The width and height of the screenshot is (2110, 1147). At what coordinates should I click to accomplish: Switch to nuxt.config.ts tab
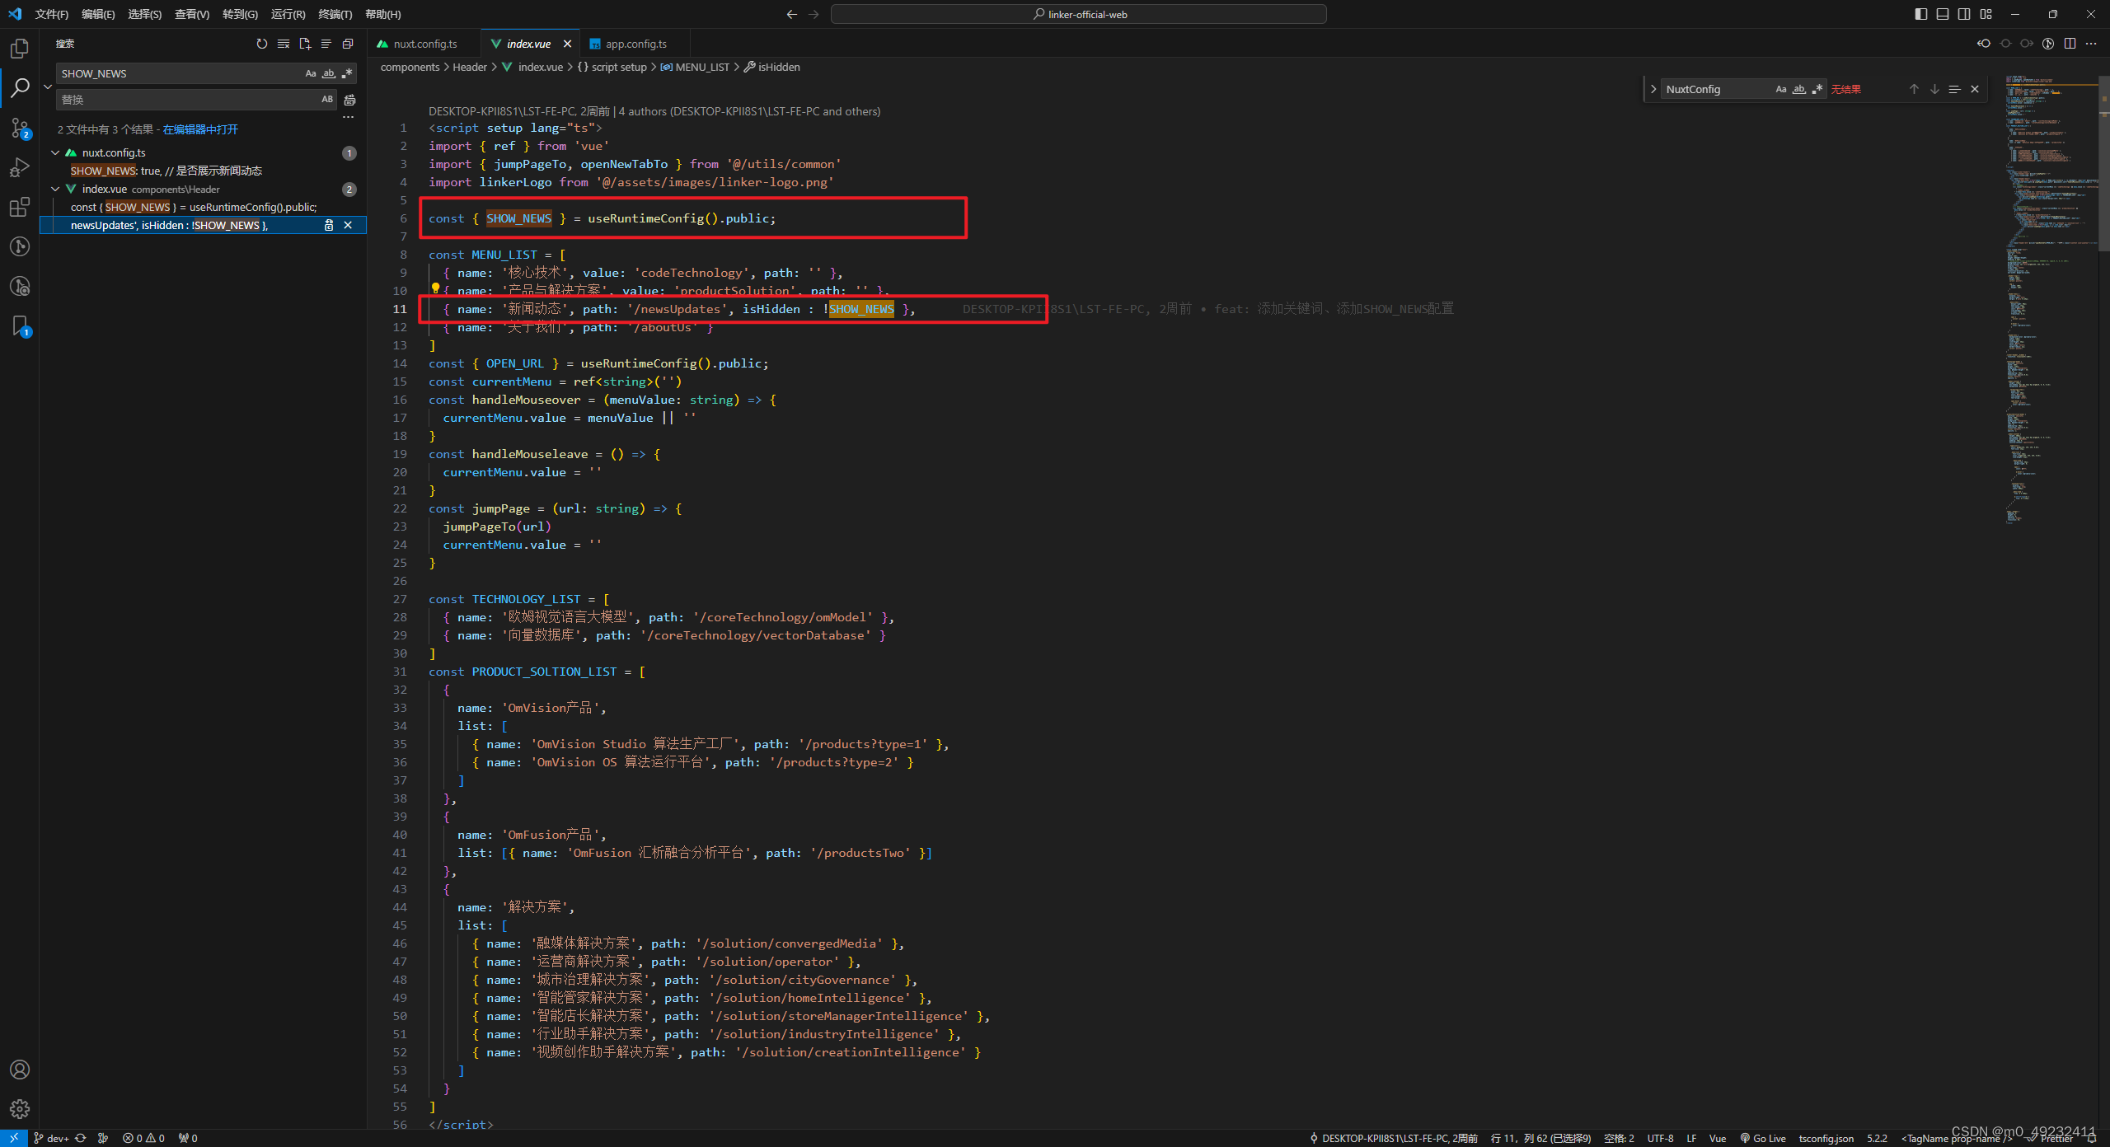click(x=424, y=44)
